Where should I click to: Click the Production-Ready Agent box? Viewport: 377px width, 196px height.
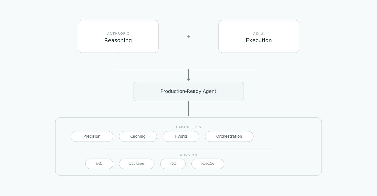(x=189, y=91)
